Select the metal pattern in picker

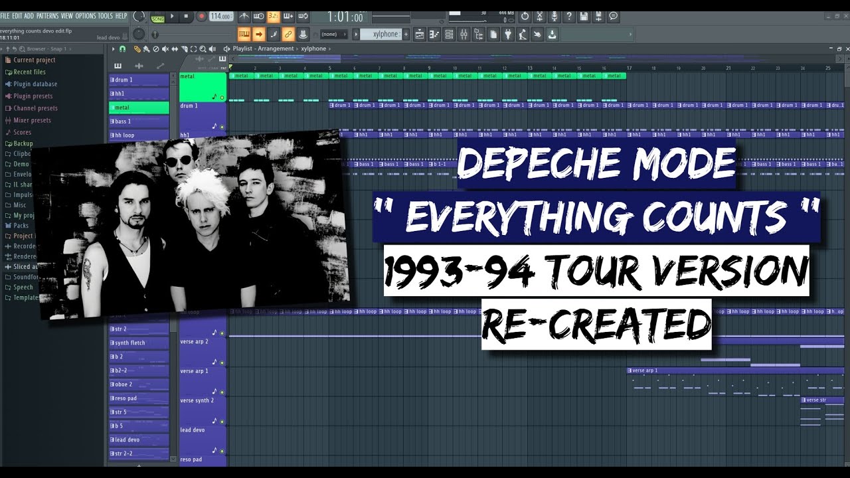(139, 108)
